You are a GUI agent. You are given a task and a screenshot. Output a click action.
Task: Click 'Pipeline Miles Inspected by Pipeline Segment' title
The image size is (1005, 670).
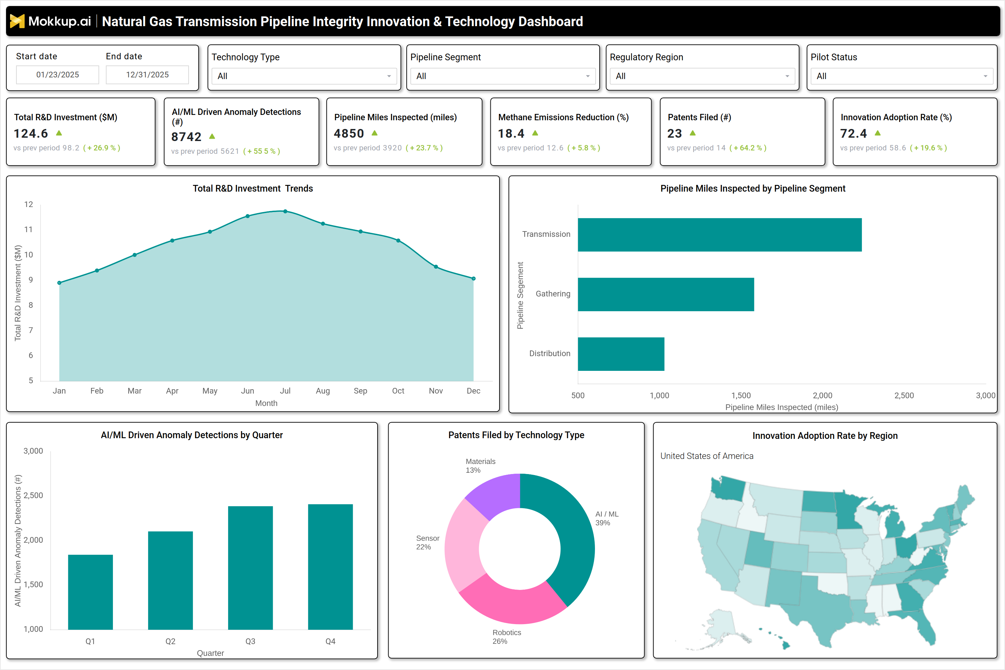pyautogui.click(x=753, y=188)
